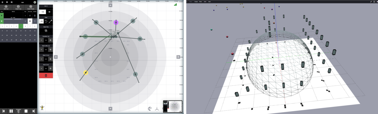This screenshot has width=378, height=114.
Task: Expand view using right arrow chevron
Action: pos(178,57)
